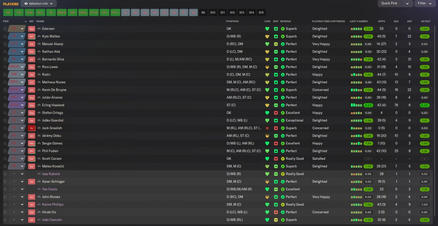Open the Selection Info view dropdown
This screenshot has height=226, width=438.
pos(39,4)
